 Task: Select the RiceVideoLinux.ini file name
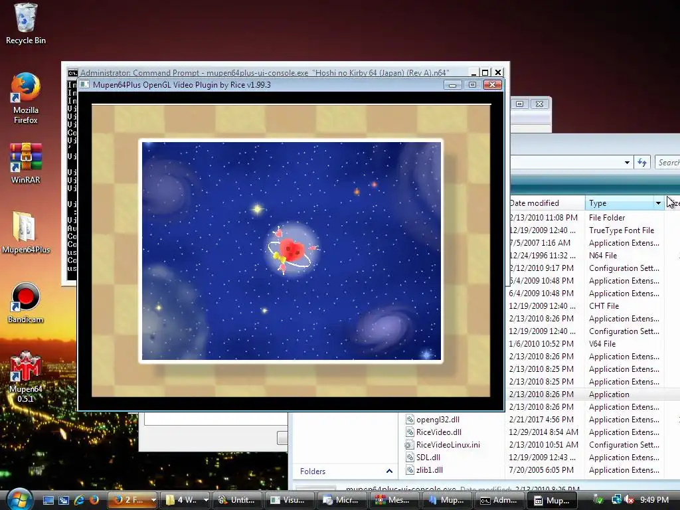[448, 444]
